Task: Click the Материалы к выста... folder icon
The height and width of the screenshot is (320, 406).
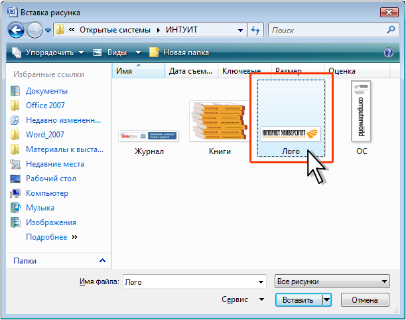Action: 15,149
